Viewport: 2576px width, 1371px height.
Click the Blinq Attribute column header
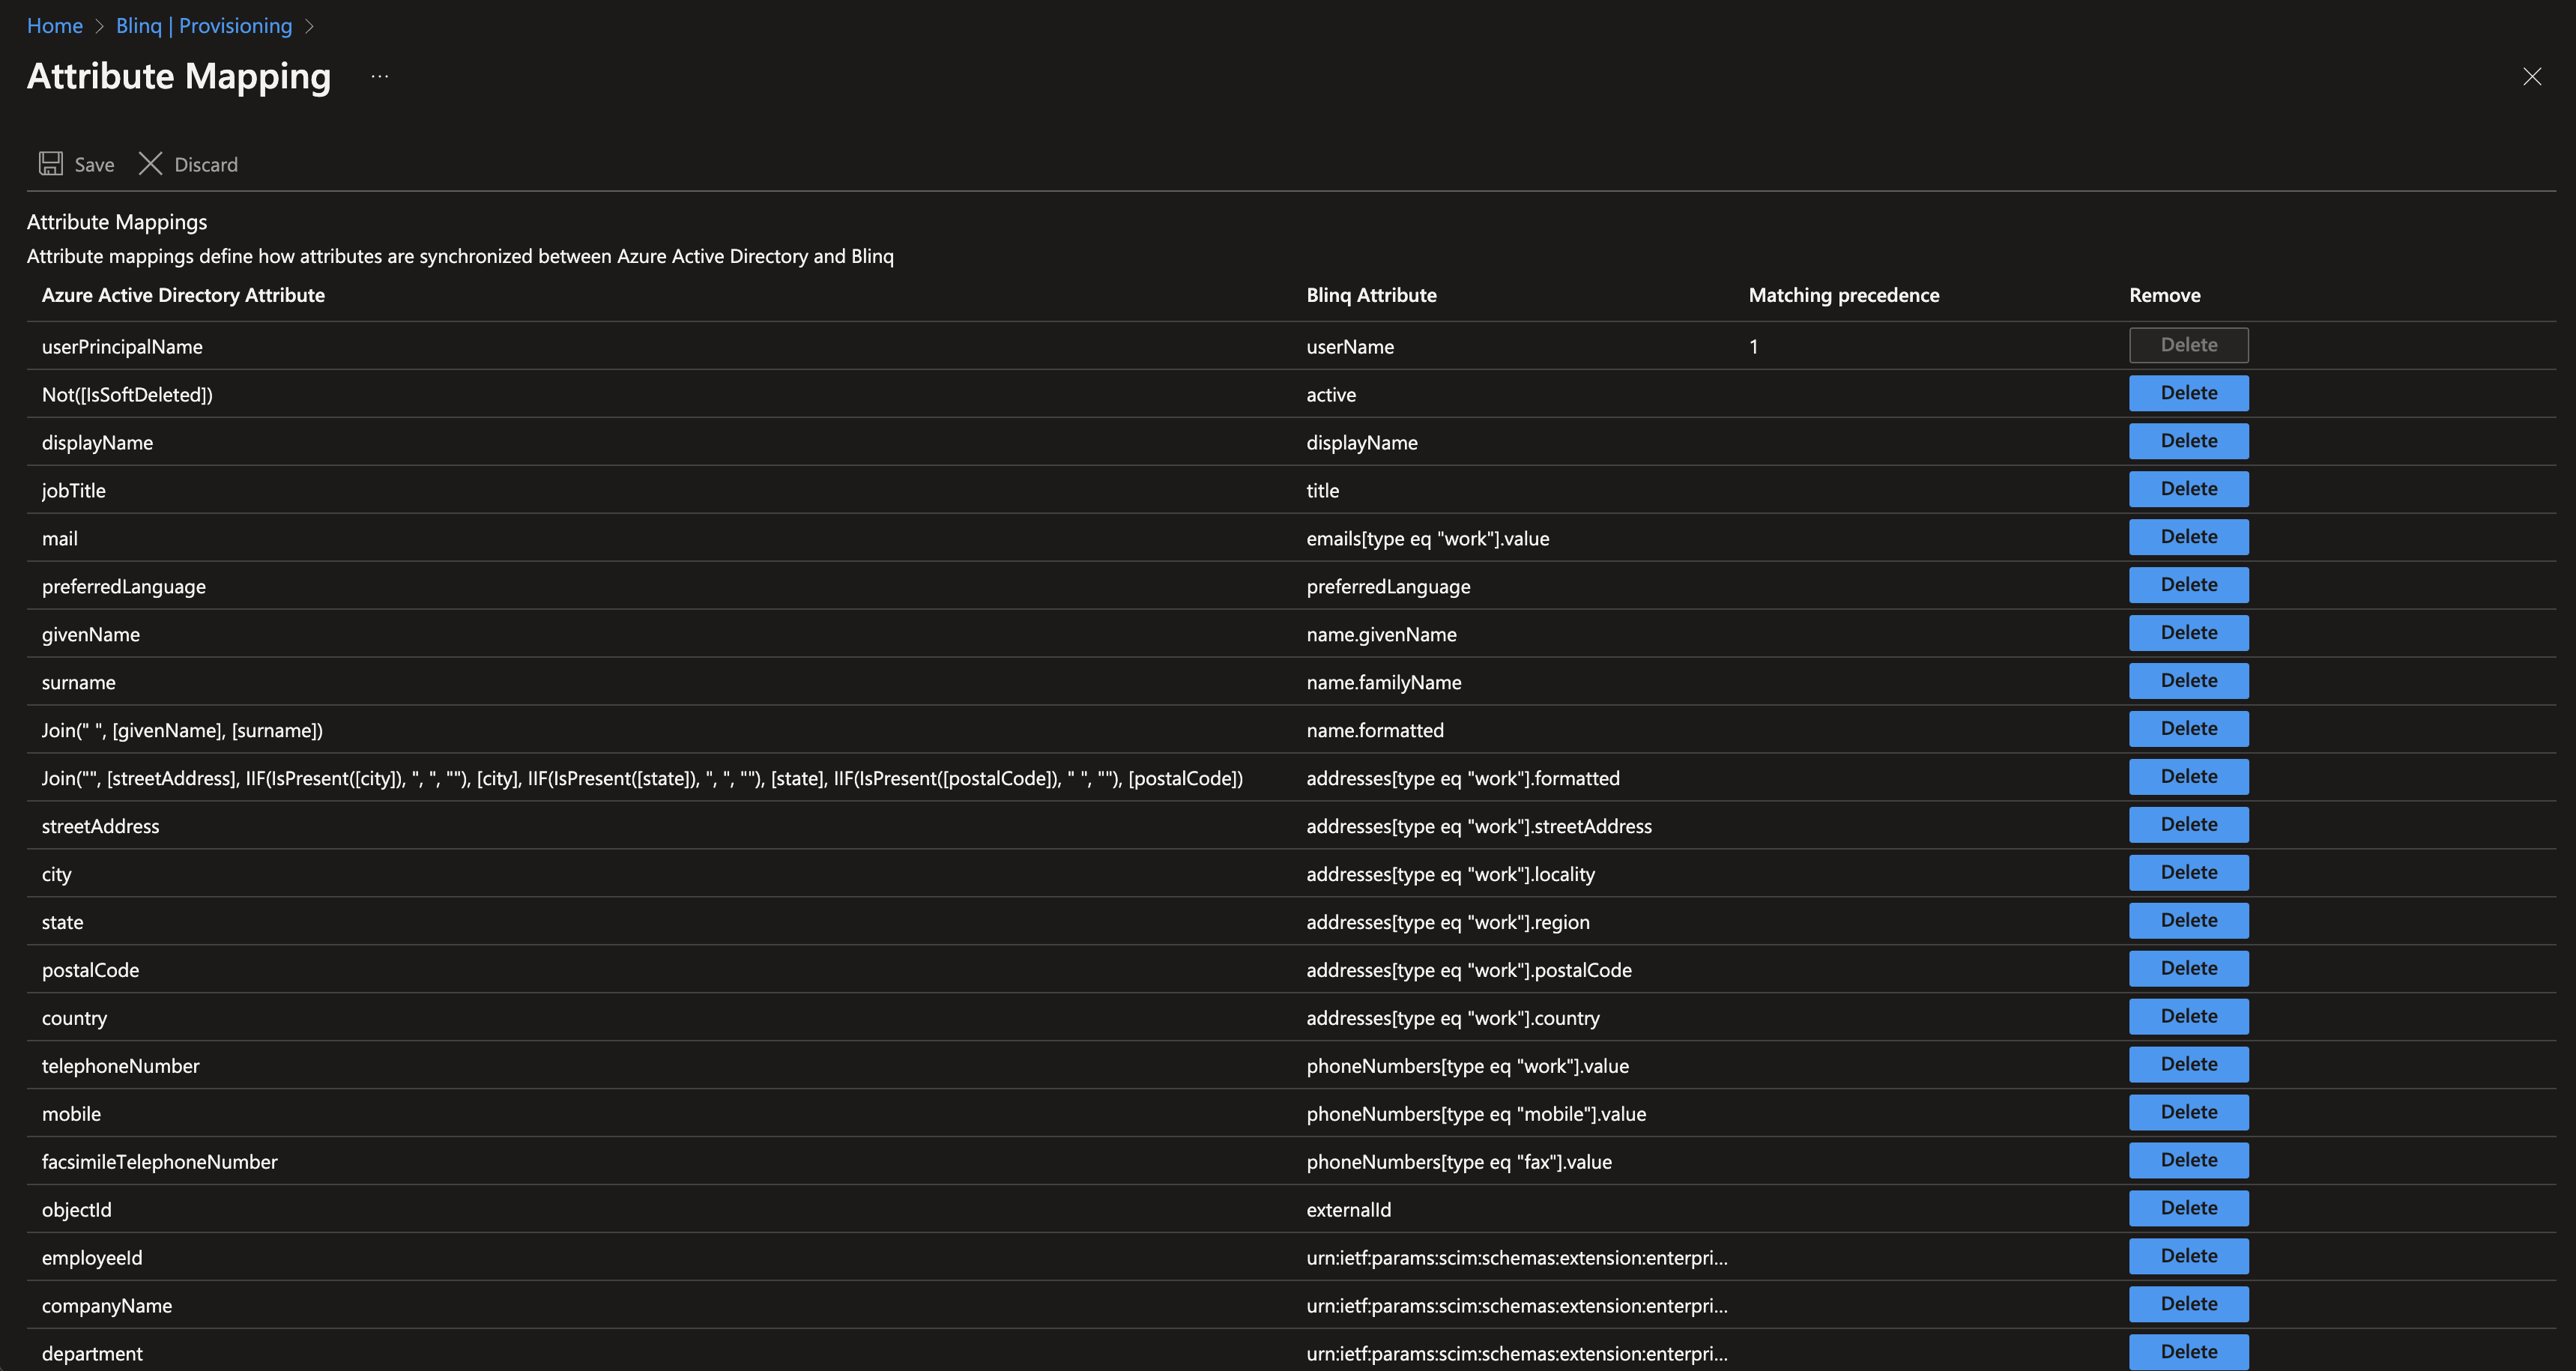[x=1371, y=295]
